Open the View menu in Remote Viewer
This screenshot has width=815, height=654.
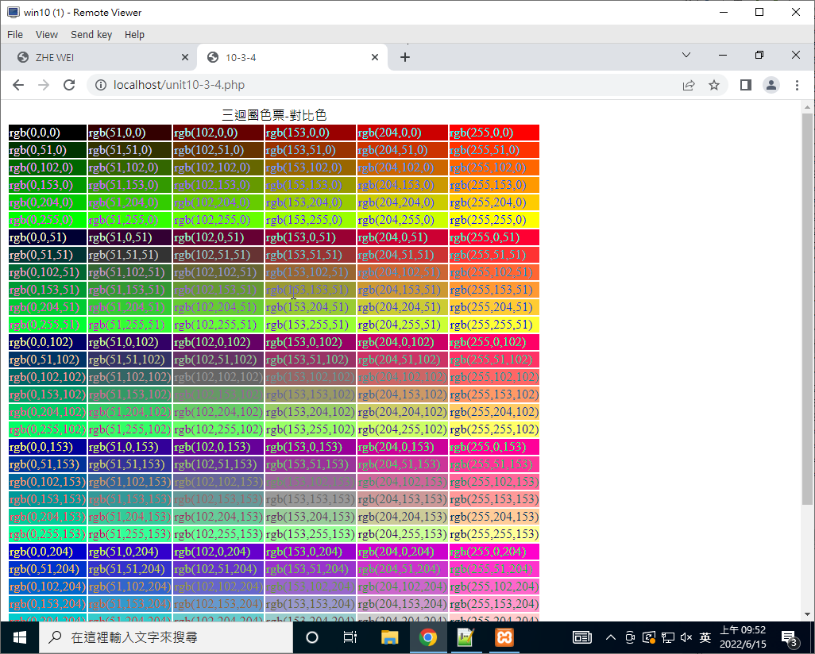(x=47, y=34)
